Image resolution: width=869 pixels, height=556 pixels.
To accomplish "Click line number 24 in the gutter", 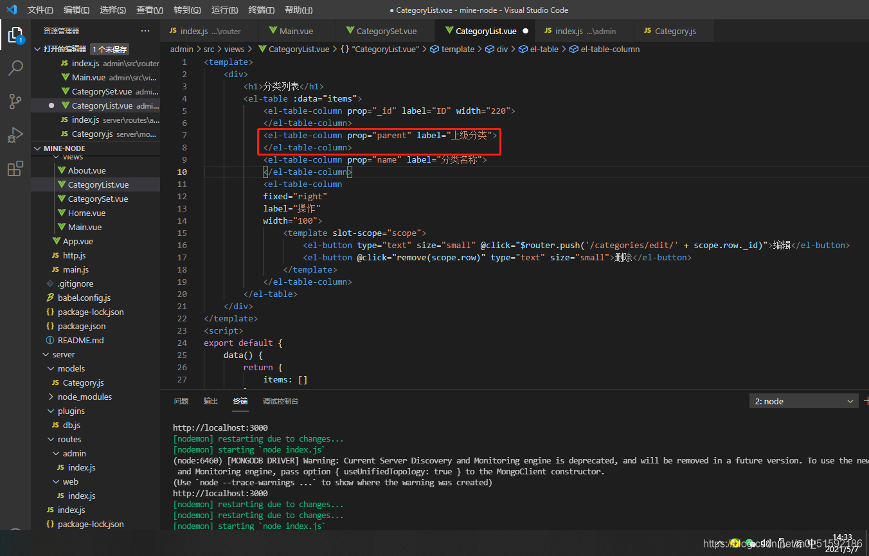I will tap(182, 343).
